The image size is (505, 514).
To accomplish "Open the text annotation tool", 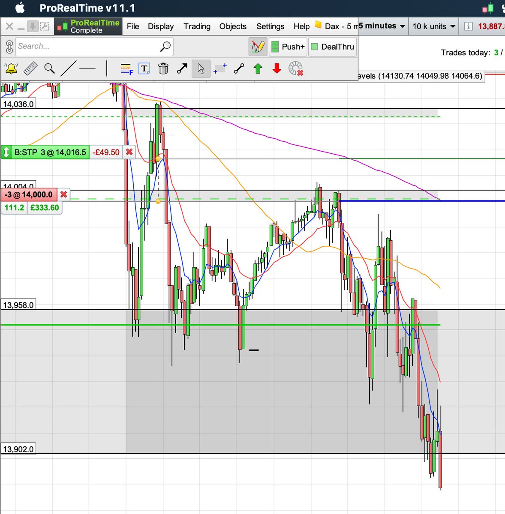I will (144, 69).
